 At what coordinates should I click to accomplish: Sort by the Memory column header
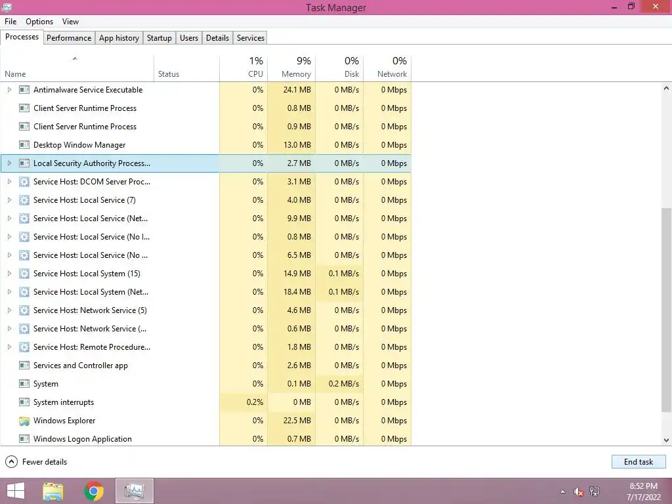click(291, 68)
